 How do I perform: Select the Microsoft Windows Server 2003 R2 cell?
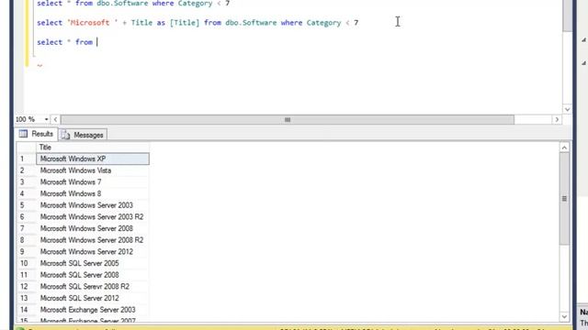tap(93, 216)
